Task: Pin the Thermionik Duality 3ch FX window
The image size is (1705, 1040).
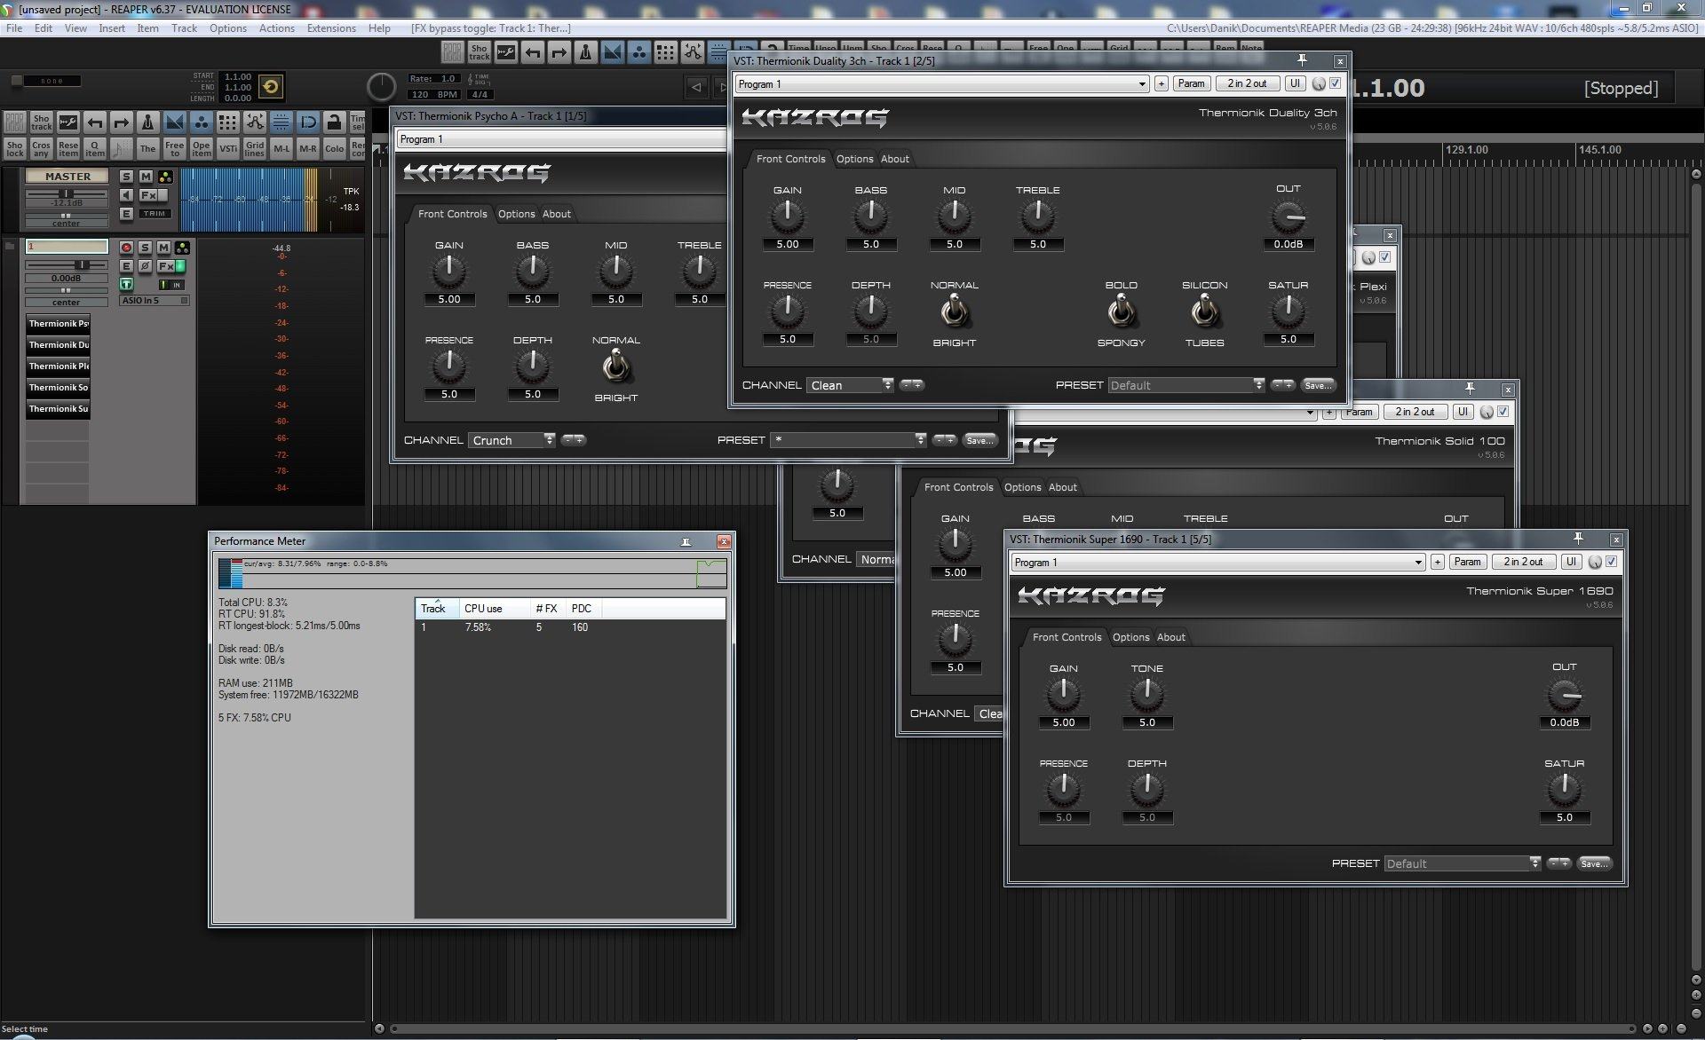Action: pyautogui.click(x=1302, y=60)
